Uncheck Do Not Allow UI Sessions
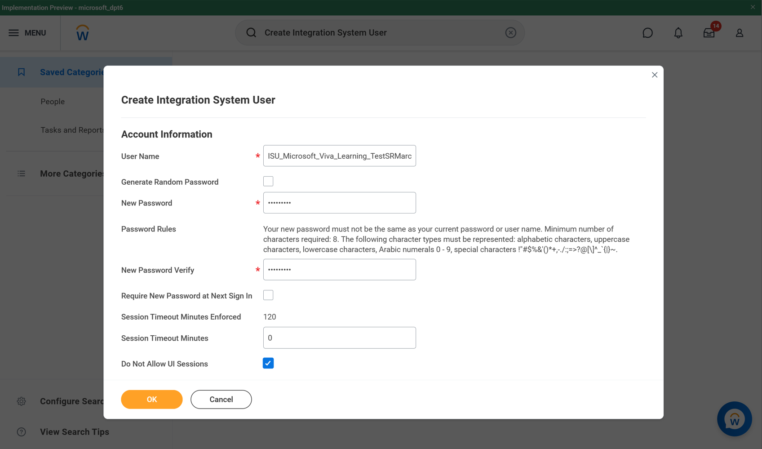This screenshot has height=449, width=762. tap(268, 363)
